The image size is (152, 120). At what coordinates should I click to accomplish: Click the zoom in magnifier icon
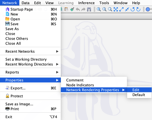(x=99, y=9)
